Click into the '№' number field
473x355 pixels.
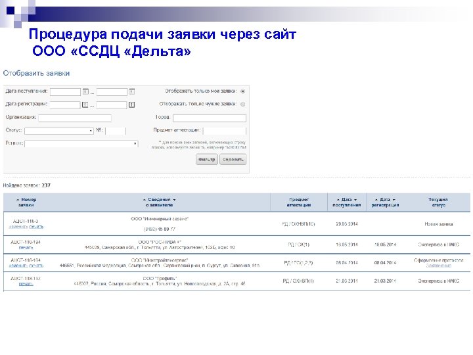click(x=115, y=131)
